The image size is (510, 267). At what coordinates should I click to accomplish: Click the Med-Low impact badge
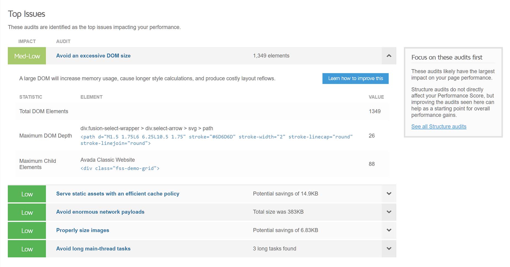pyautogui.click(x=27, y=56)
